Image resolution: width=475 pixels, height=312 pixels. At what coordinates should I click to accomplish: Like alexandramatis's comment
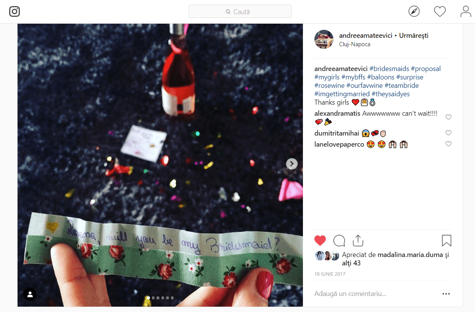coord(449,117)
